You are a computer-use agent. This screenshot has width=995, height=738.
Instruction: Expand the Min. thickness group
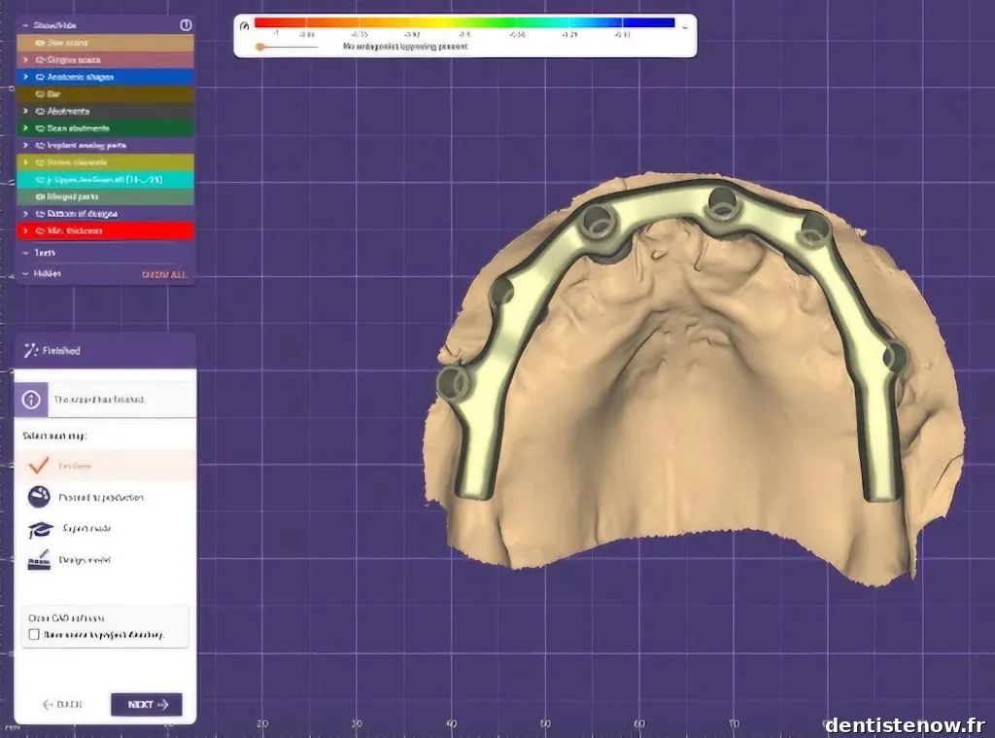(25, 230)
